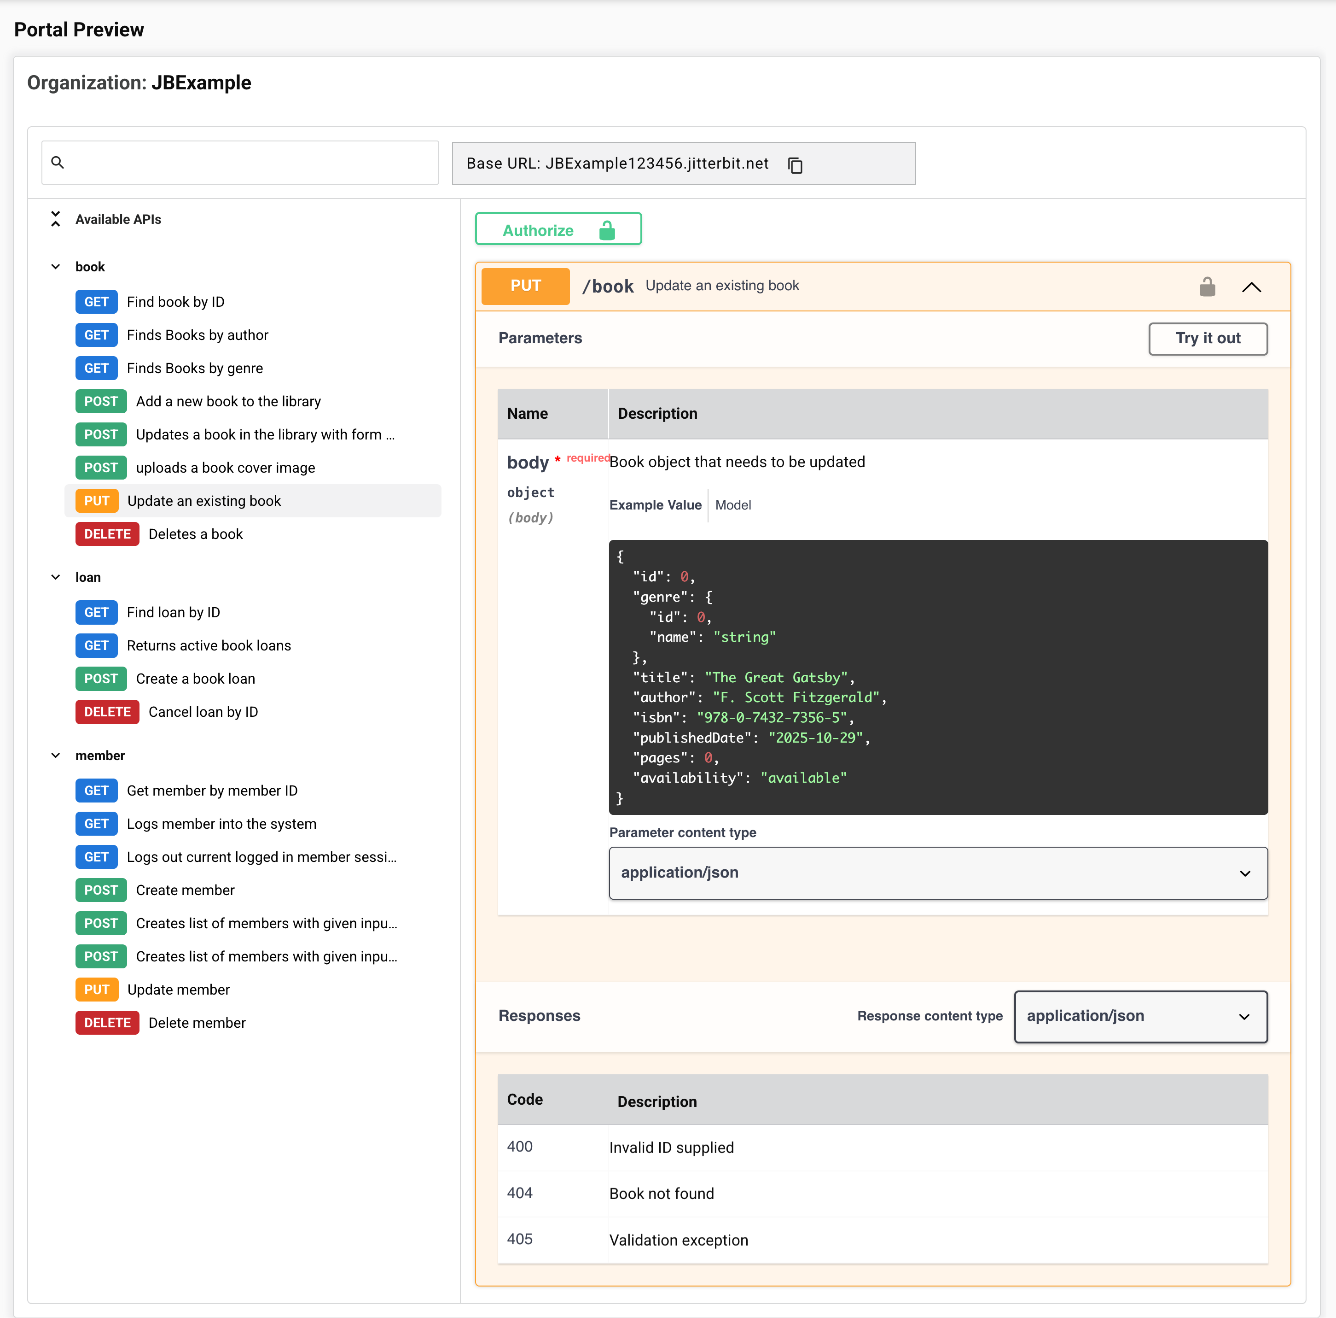Collapse the member API group
The height and width of the screenshot is (1318, 1336).
point(55,756)
